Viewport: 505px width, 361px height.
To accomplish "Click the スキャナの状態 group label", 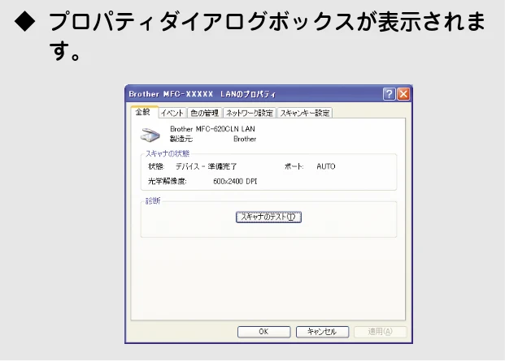I will pyautogui.click(x=168, y=153).
